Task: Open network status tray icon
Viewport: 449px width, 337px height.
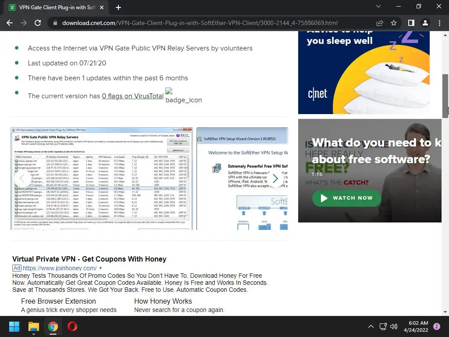Action: pyautogui.click(x=383, y=326)
